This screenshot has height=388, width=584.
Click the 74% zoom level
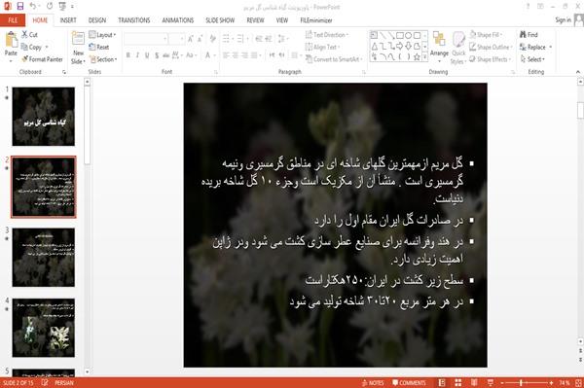(565, 383)
